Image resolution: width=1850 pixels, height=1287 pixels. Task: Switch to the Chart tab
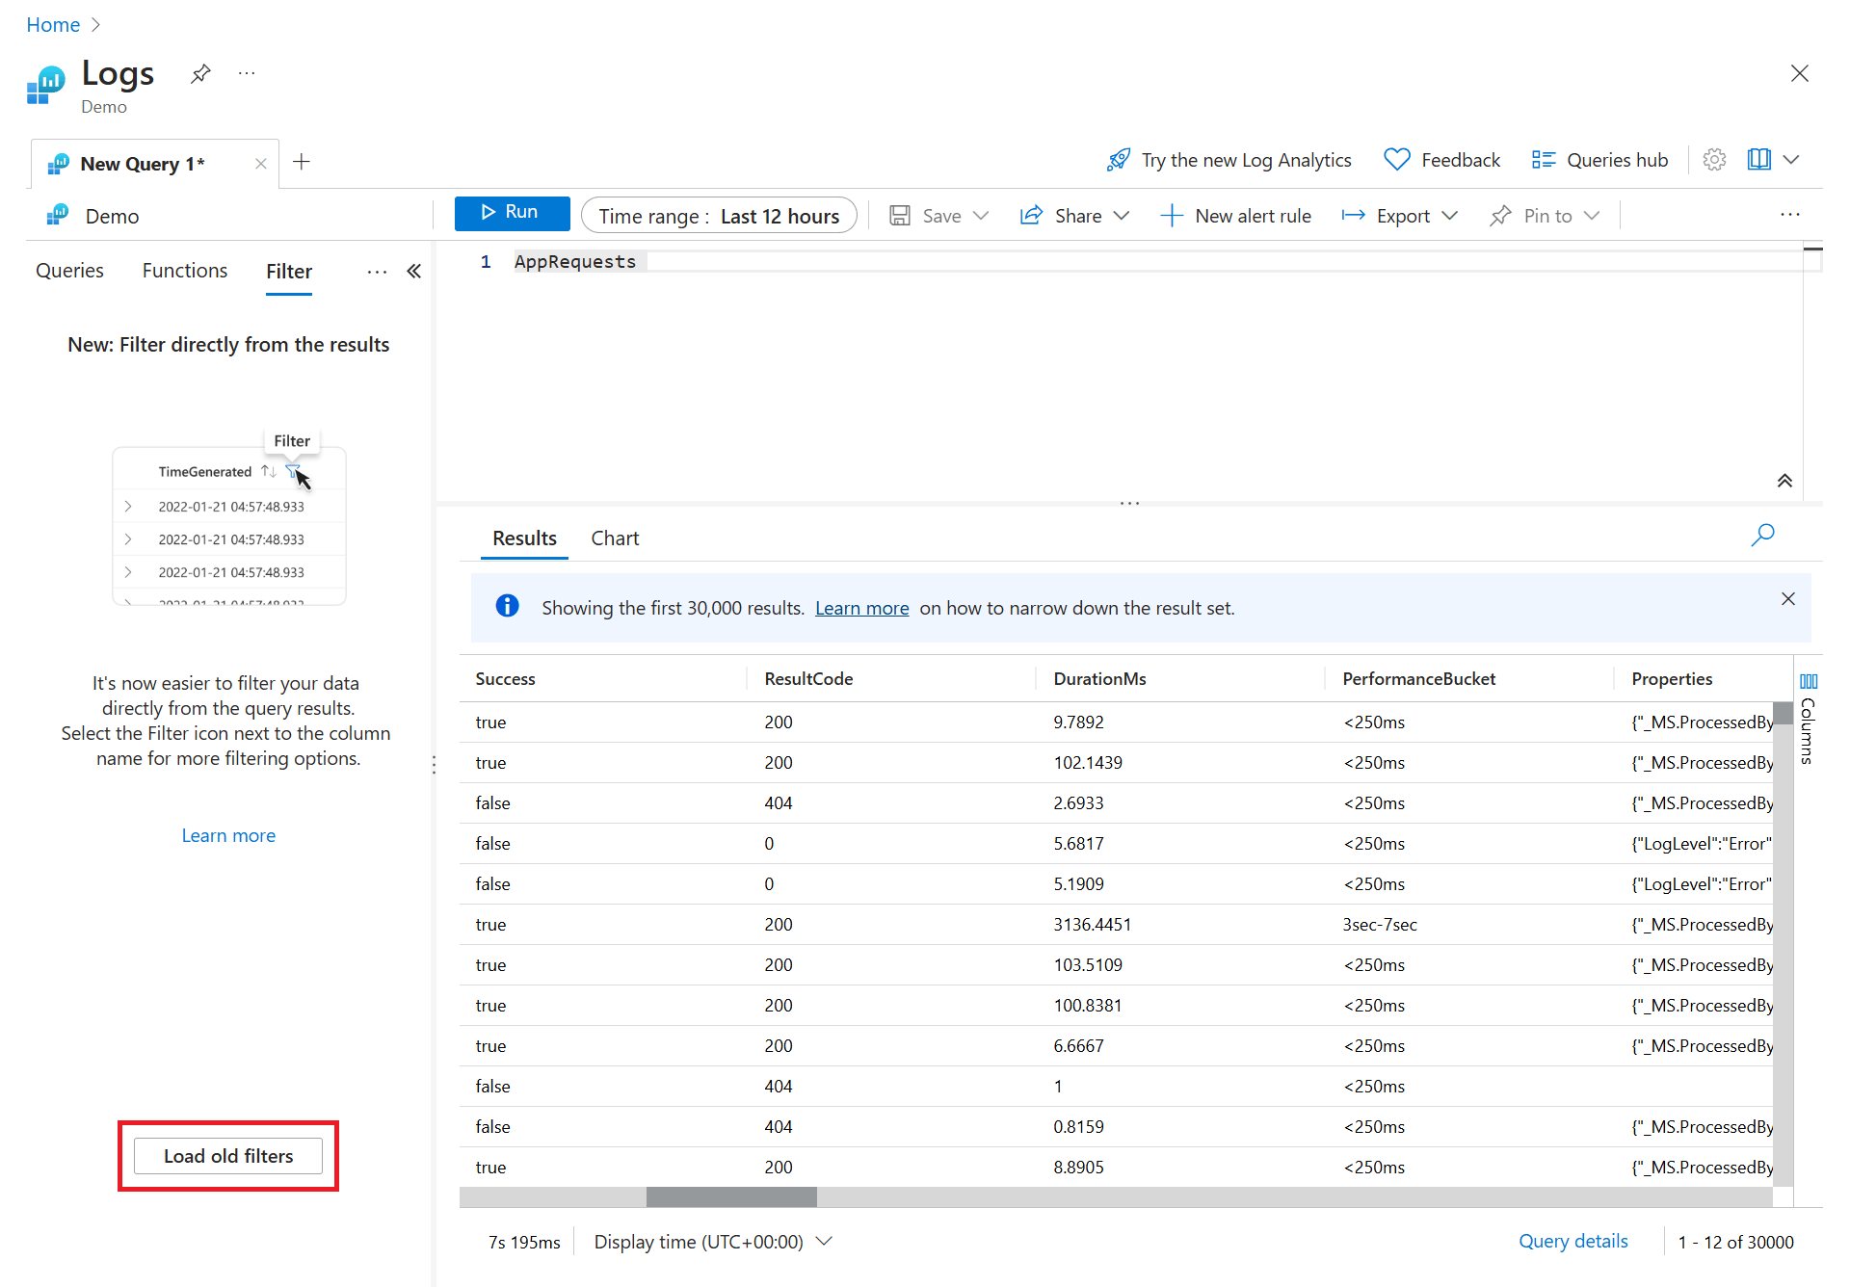[x=614, y=538]
